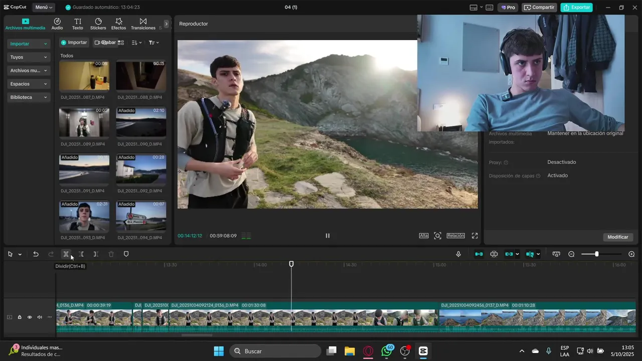Screen dimensions: 642x361
Task: Open the Stickers tab
Action: [98, 24]
